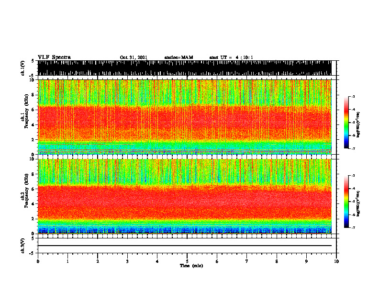Click the ch.1 color bar log(PSD) unit label
This screenshot has width=379, height=293.
point(358,124)
